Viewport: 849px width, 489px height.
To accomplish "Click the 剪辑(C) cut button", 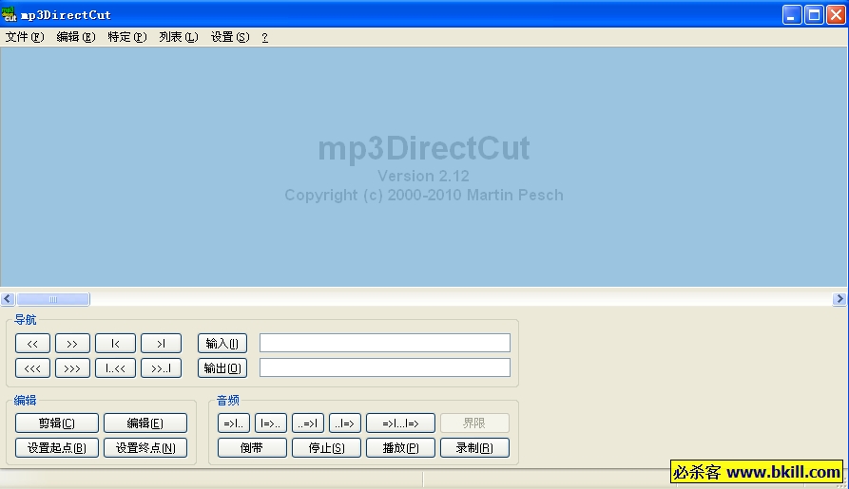I will (57, 423).
